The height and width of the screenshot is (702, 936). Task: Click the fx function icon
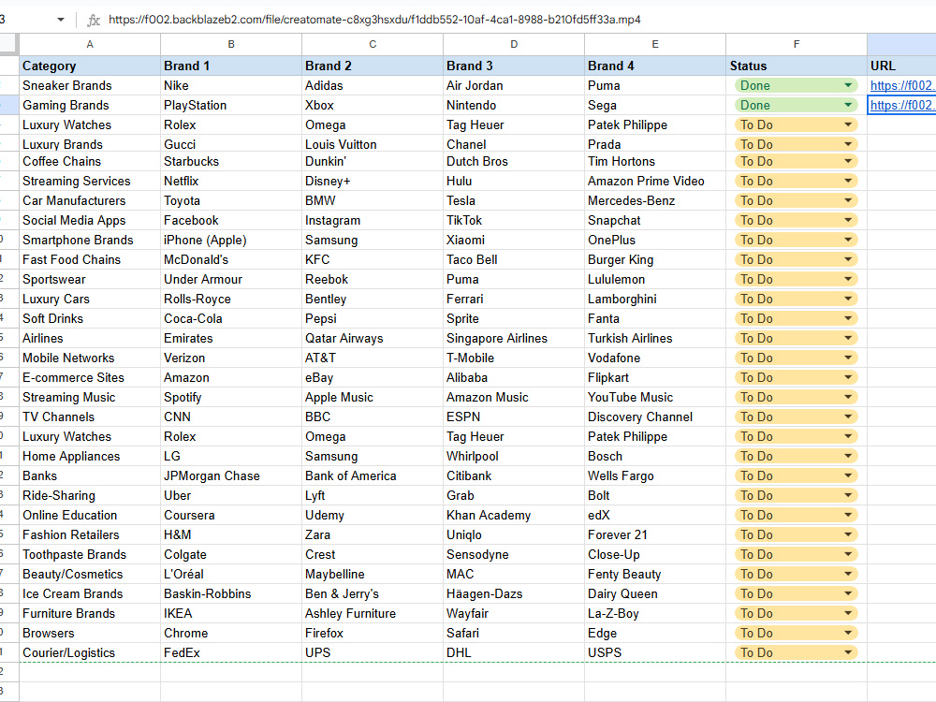click(x=94, y=20)
